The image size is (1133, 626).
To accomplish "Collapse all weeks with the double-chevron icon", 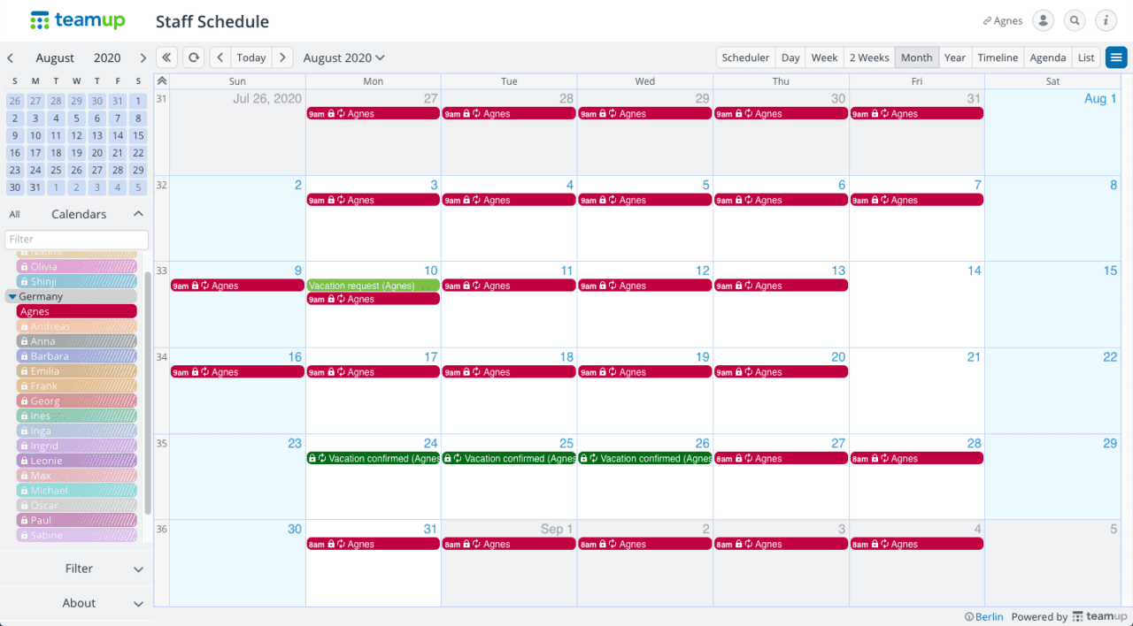I will click(161, 80).
